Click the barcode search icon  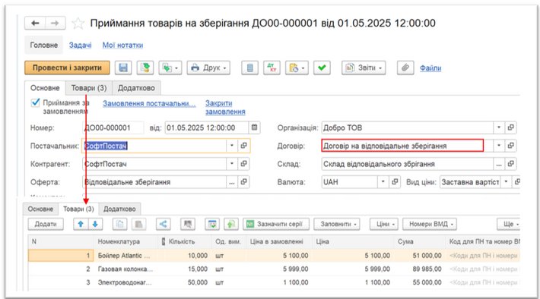[x=188, y=224]
